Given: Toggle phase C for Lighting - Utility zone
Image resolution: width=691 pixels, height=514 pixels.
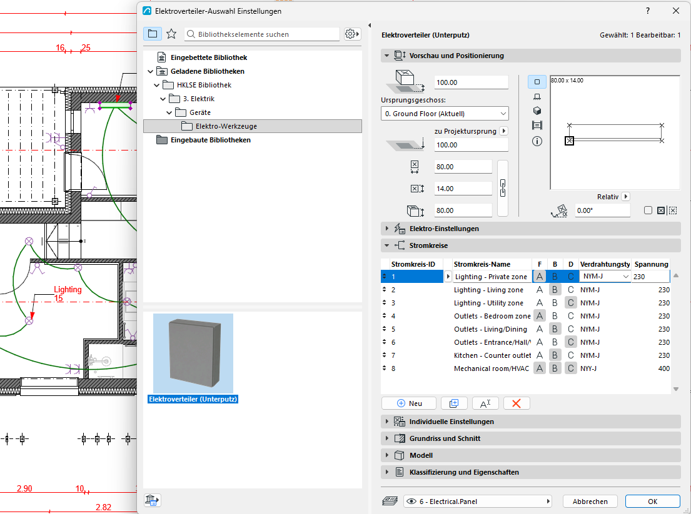Looking at the screenshot, I should (x=571, y=303).
